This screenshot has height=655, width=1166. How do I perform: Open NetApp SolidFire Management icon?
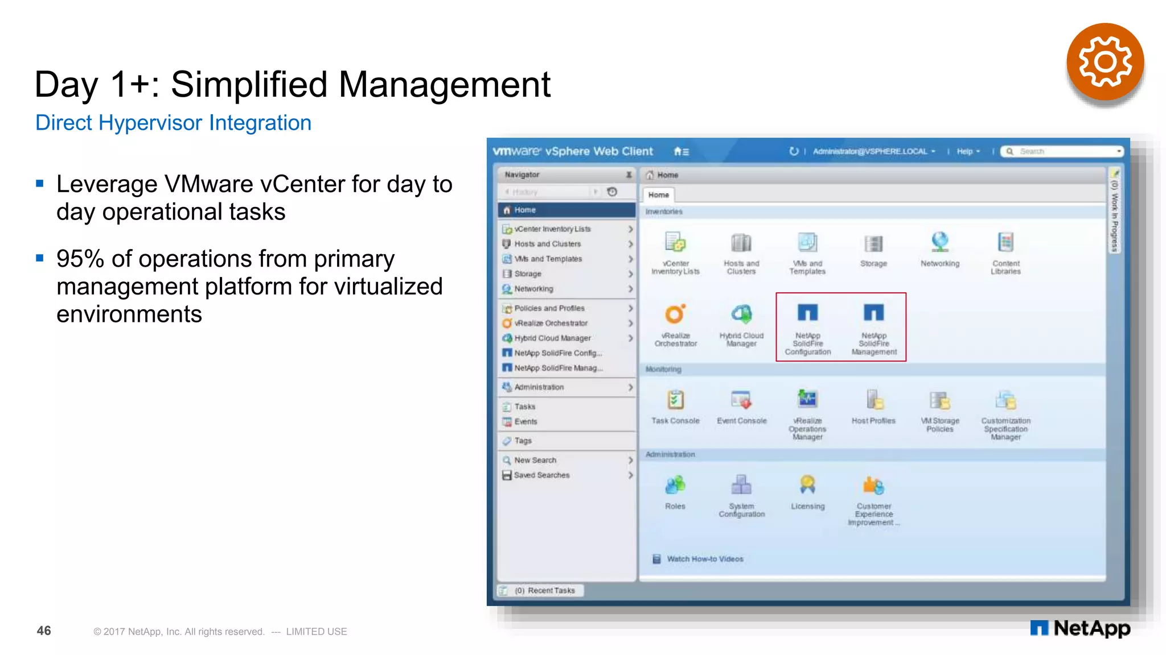873,313
